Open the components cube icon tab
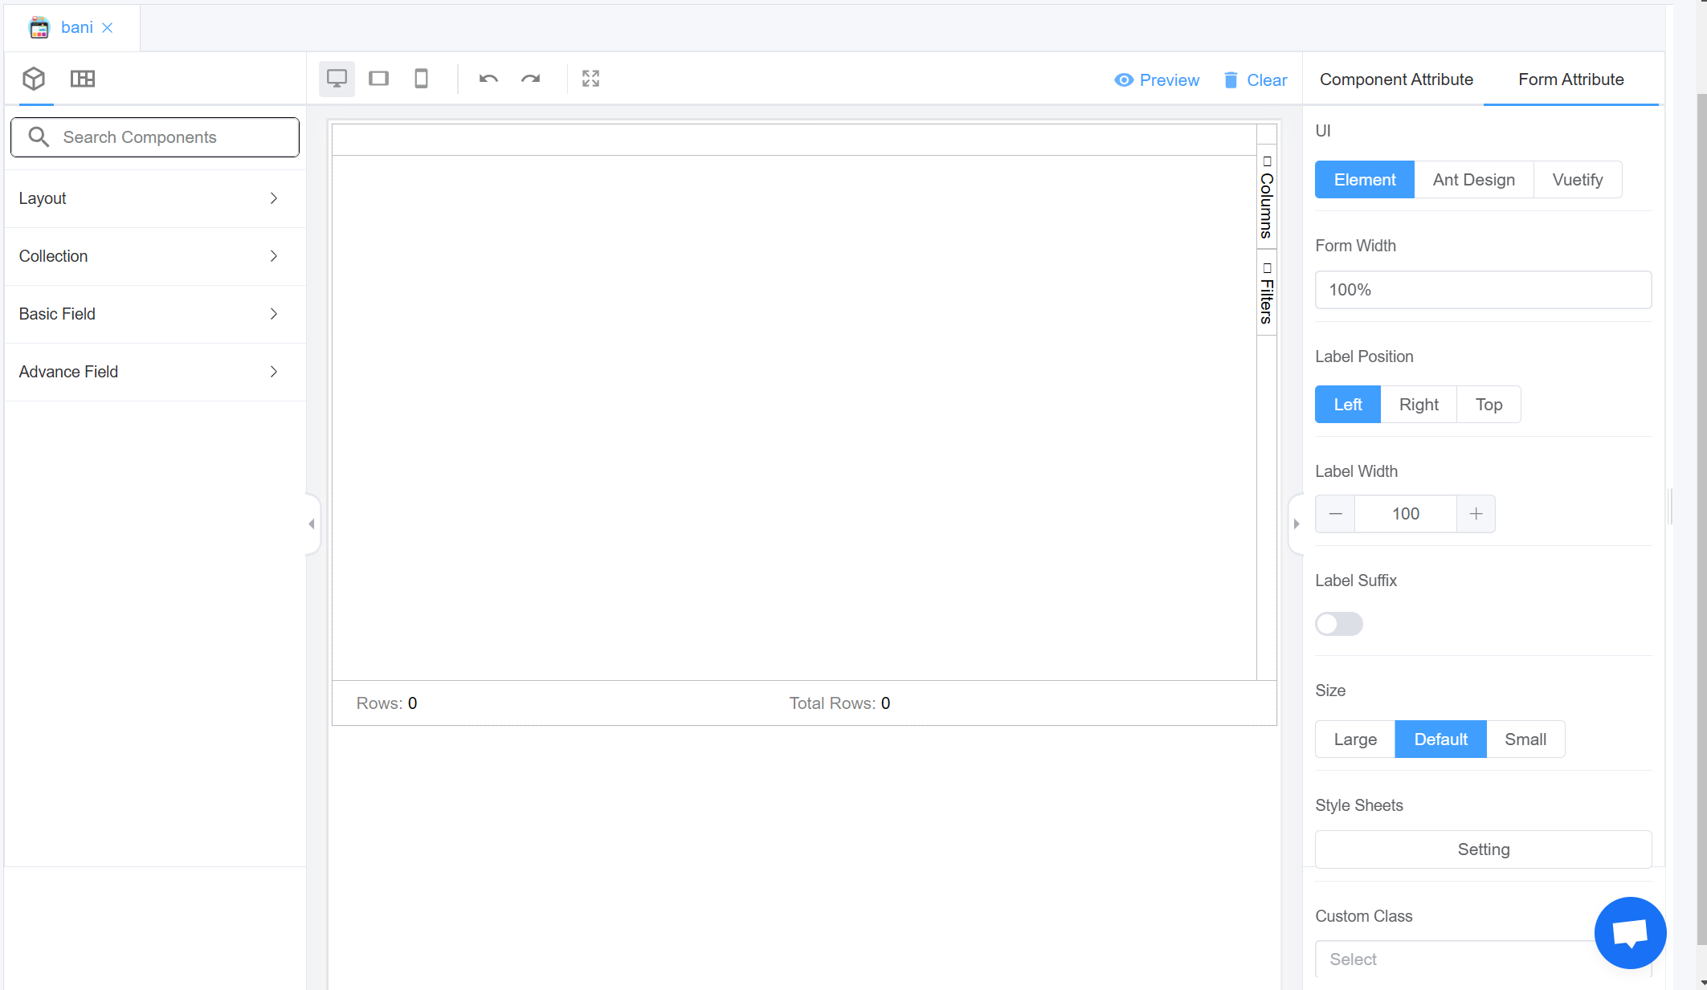This screenshot has width=1707, height=990. 34,79
